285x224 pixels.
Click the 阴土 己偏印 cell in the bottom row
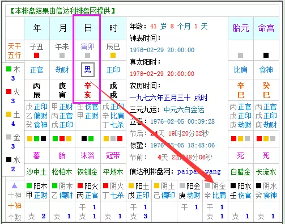[x=164, y=191]
